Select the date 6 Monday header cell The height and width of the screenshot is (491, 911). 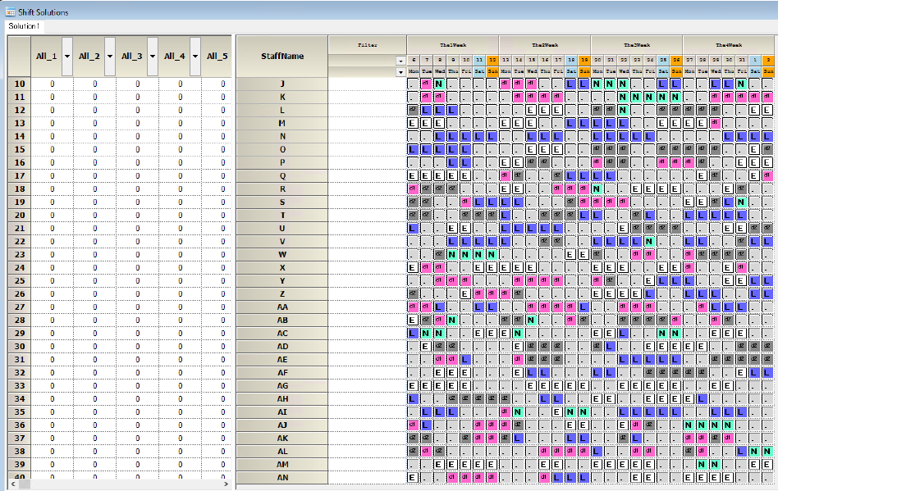click(x=413, y=60)
